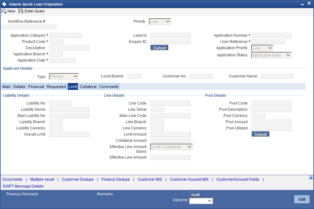
Task: Click the Default button under Enquiry ID
Action: pyautogui.click(x=159, y=48)
